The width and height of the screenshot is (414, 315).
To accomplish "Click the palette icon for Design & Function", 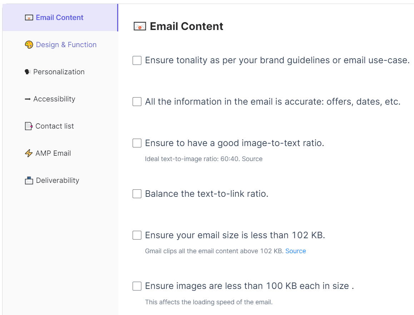I will (x=29, y=45).
